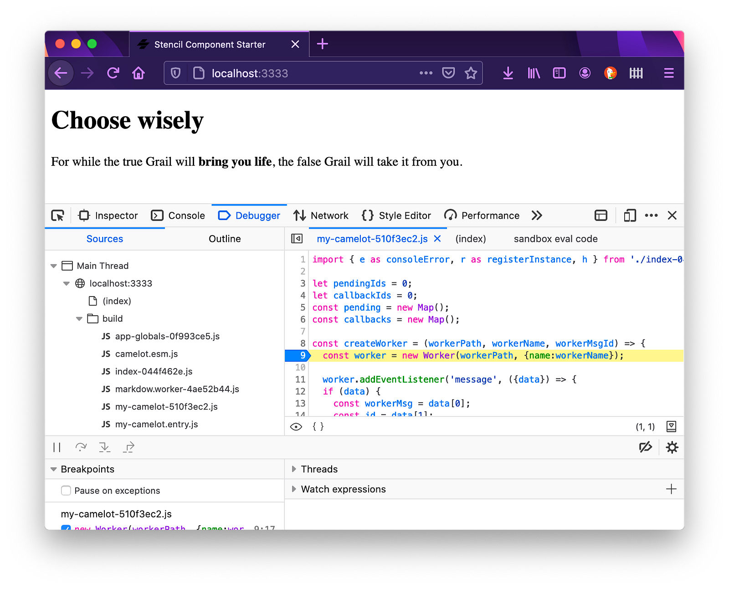Show more DevTools tools via double chevron
The image size is (729, 589).
coord(537,215)
